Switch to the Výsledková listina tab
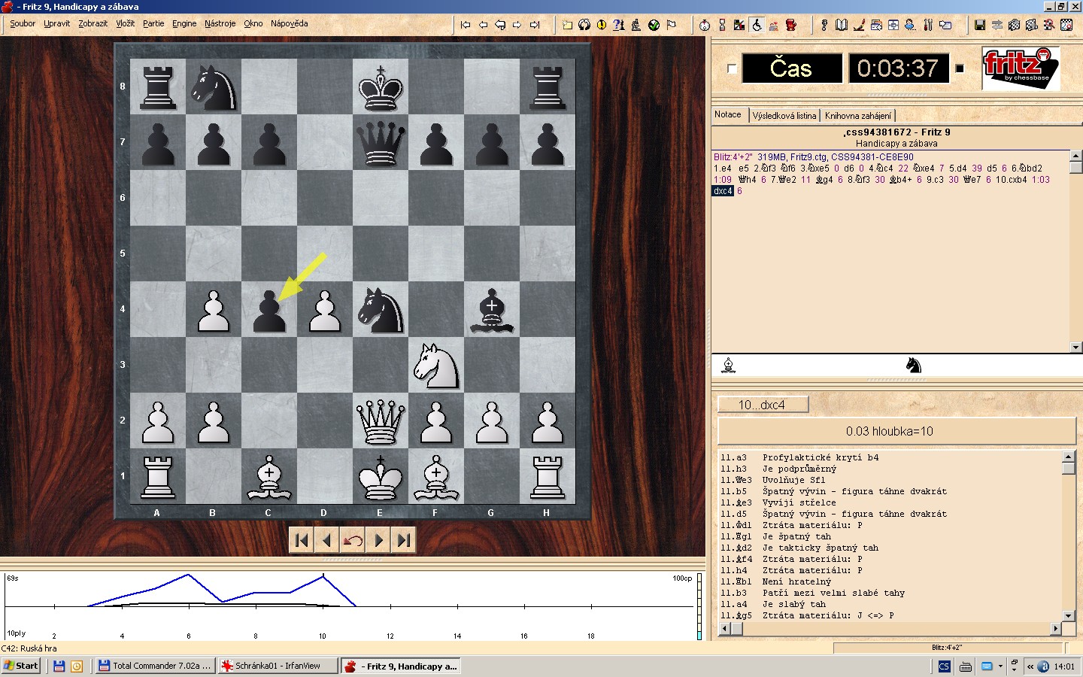This screenshot has width=1083, height=677. point(784,116)
